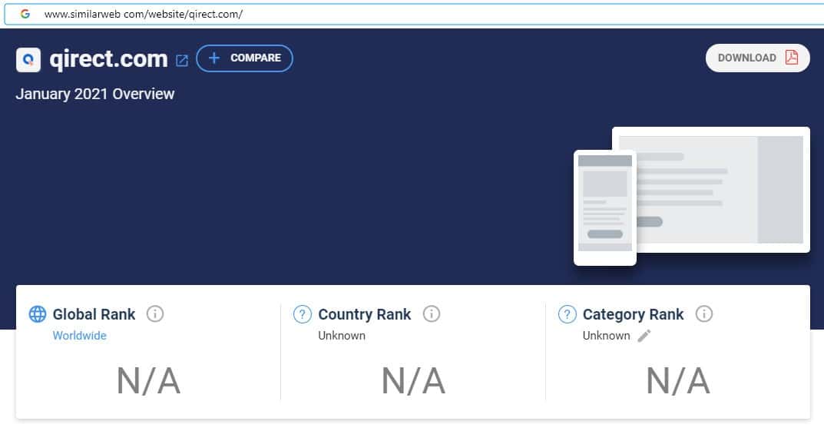Screen dimensions: 824x431
Task: Click the Category Rank label
Action: 634,314
